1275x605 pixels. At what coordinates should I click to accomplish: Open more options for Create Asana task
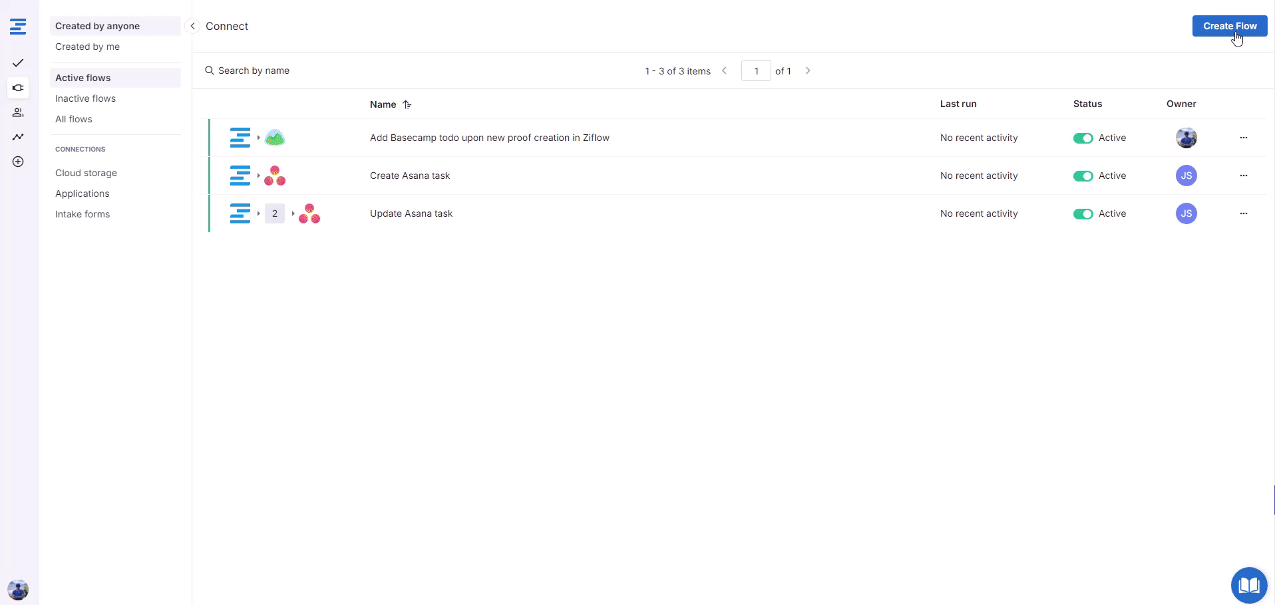[1243, 176]
